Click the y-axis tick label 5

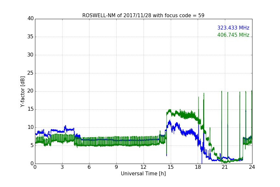click(x=32, y=145)
